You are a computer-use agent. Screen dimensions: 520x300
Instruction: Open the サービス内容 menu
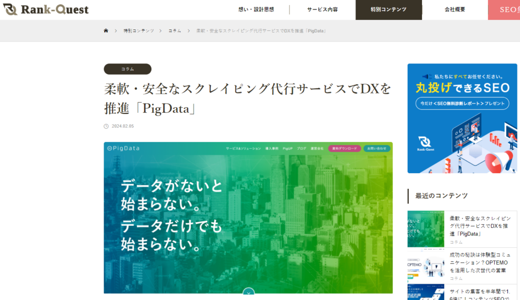coord(322,10)
